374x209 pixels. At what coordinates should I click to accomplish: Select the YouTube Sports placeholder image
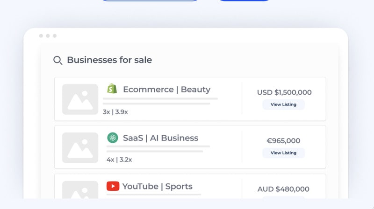pos(80,191)
